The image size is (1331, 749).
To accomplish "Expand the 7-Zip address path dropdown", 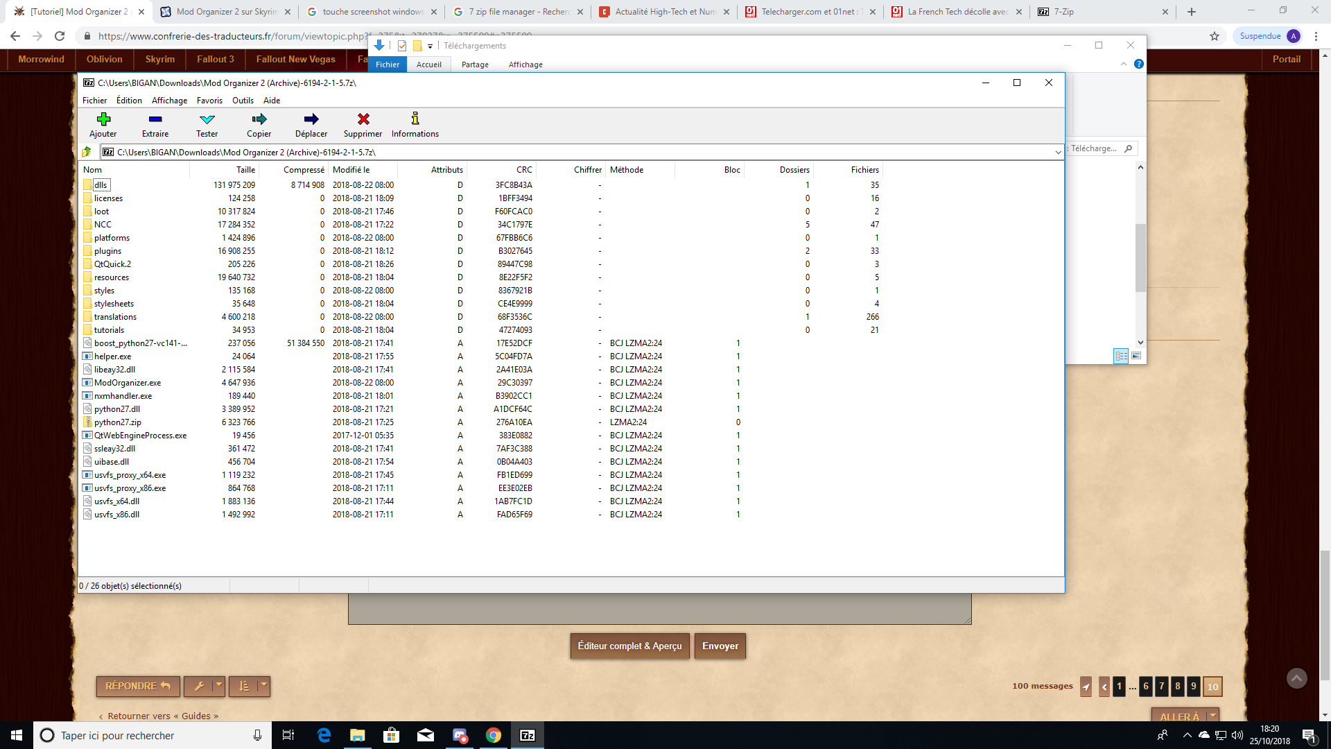I will (1058, 152).
